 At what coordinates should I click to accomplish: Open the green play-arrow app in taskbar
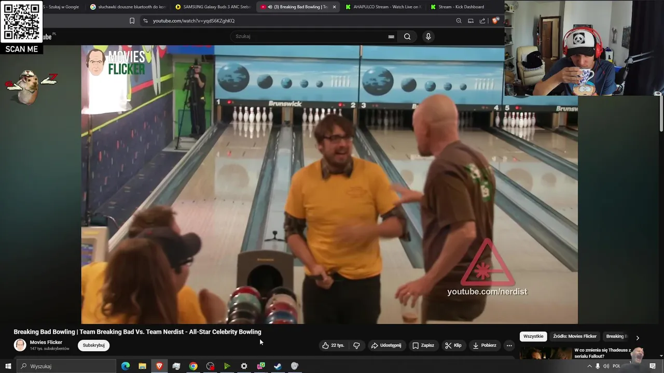coord(227,366)
